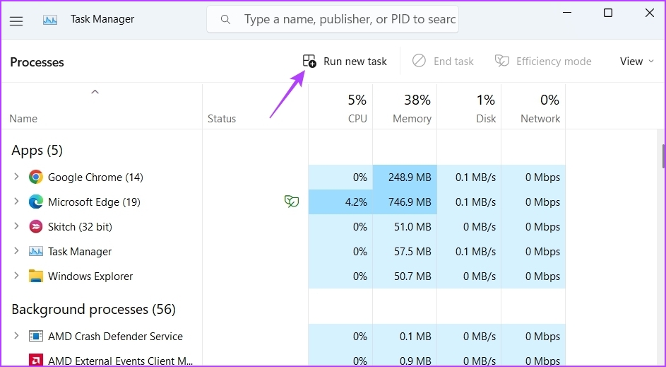Sort by the Status column header

pyautogui.click(x=222, y=119)
